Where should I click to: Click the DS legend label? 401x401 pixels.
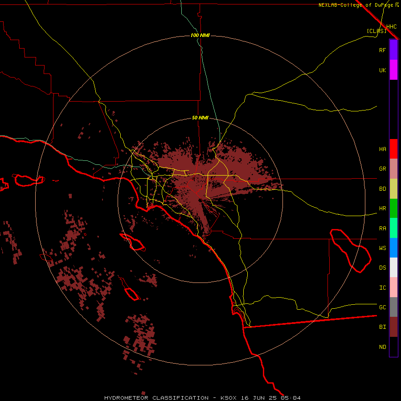(382, 268)
